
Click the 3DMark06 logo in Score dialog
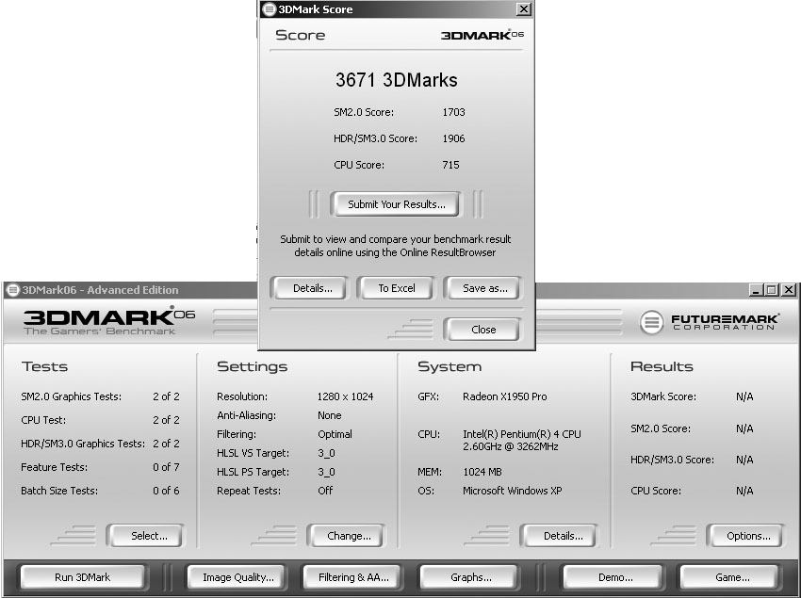click(482, 35)
